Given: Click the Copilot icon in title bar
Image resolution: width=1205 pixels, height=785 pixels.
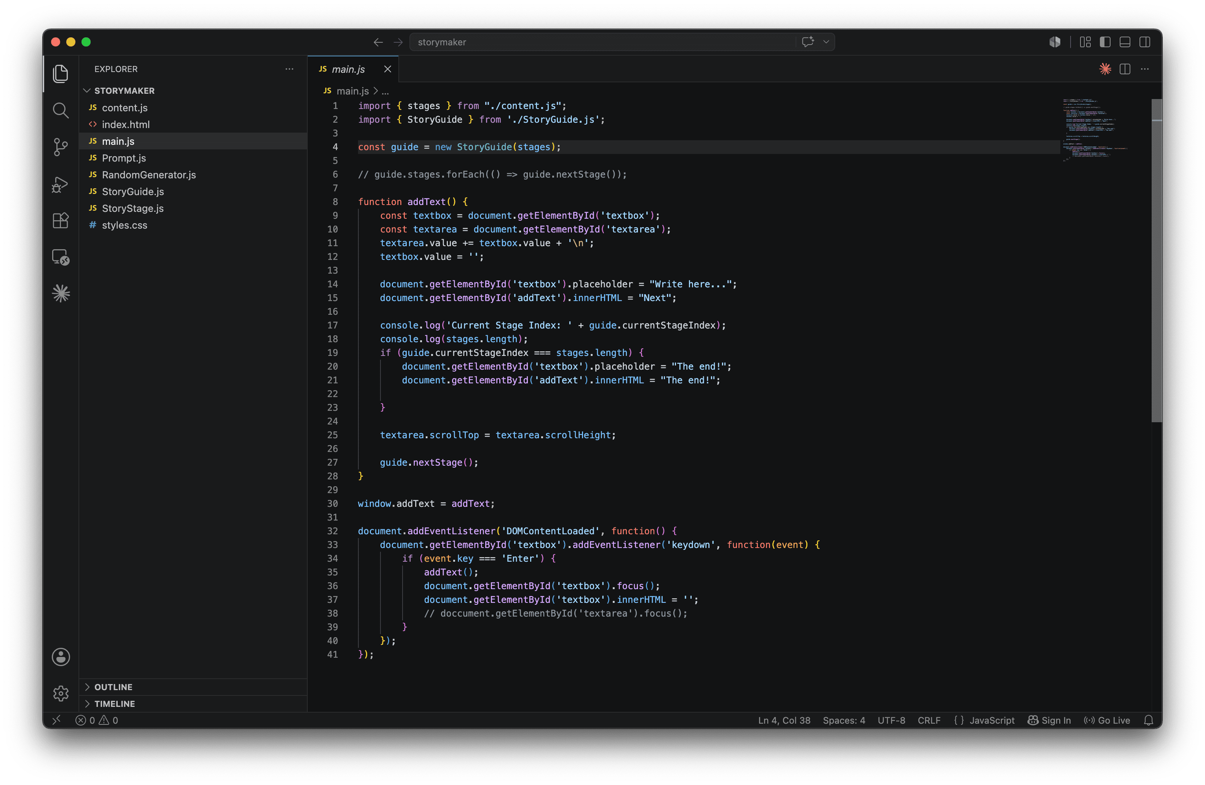Looking at the screenshot, I should [x=1055, y=42].
